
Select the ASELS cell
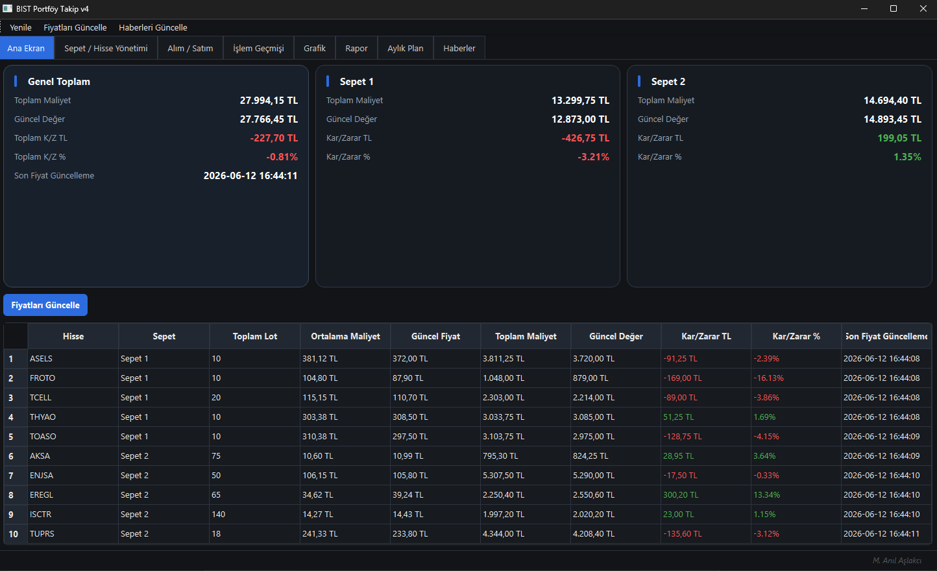point(73,359)
